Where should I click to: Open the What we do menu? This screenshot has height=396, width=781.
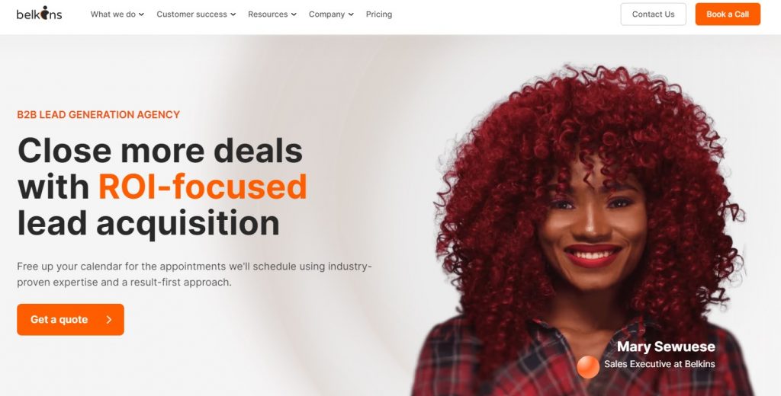[x=117, y=14]
